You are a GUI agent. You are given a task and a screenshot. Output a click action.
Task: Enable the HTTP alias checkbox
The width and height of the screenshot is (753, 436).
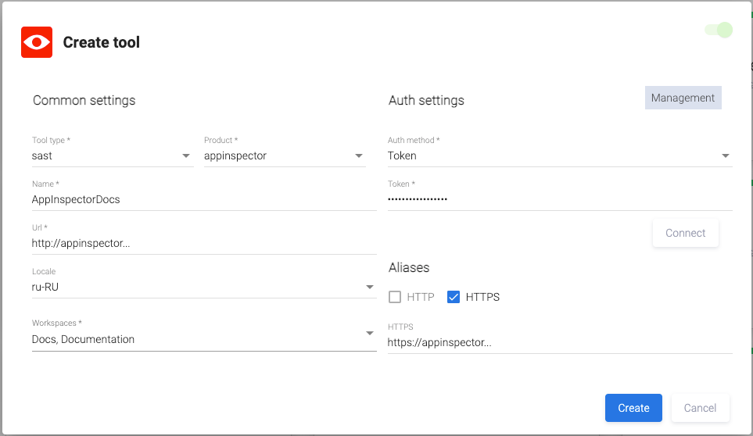(x=395, y=297)
